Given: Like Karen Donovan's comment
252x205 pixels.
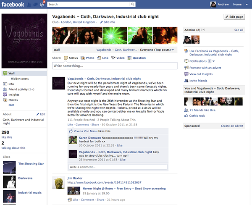Looking at the screenshot, I should (x=120, y=145).
